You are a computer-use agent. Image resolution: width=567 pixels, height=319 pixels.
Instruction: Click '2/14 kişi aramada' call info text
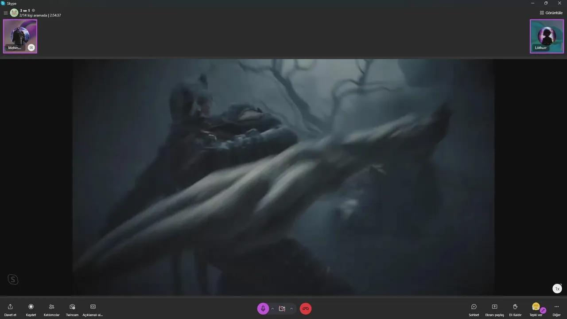(x=33, y=15)
